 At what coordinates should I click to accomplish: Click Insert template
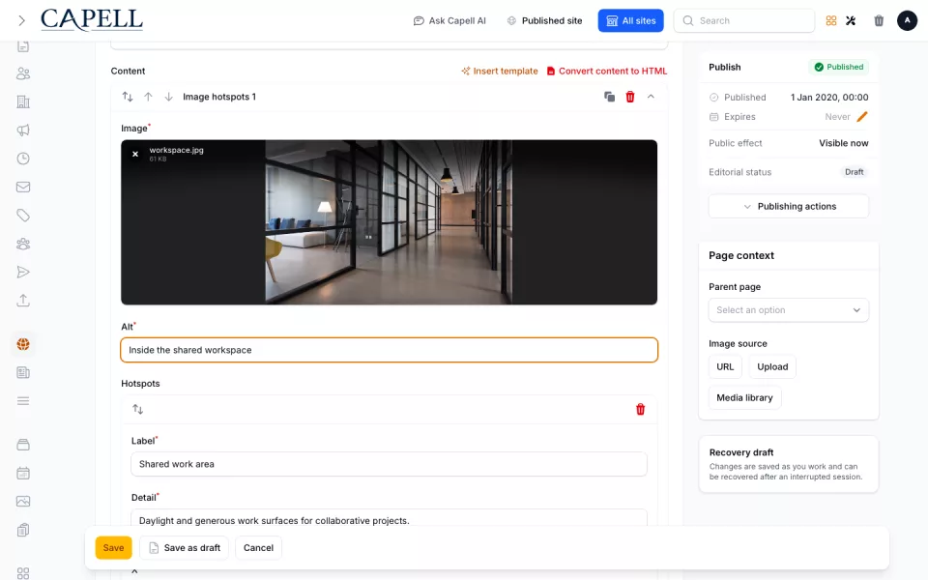coord(500,71)
